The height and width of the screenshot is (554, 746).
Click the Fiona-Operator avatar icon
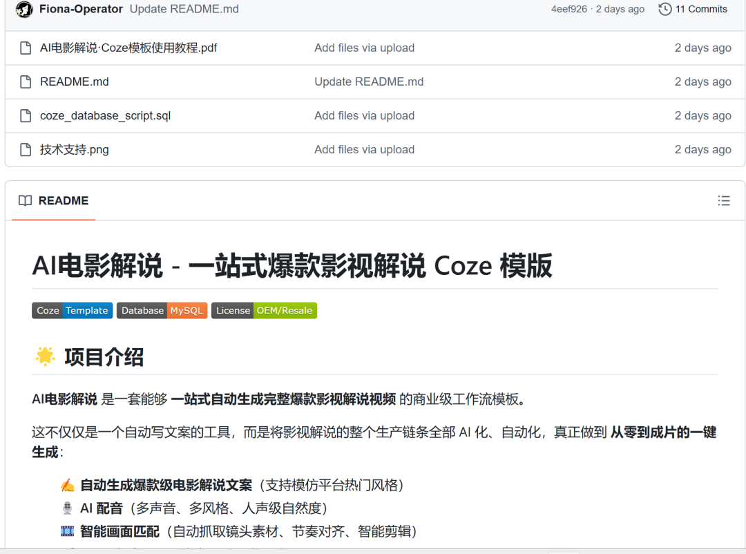pos(23,9)
